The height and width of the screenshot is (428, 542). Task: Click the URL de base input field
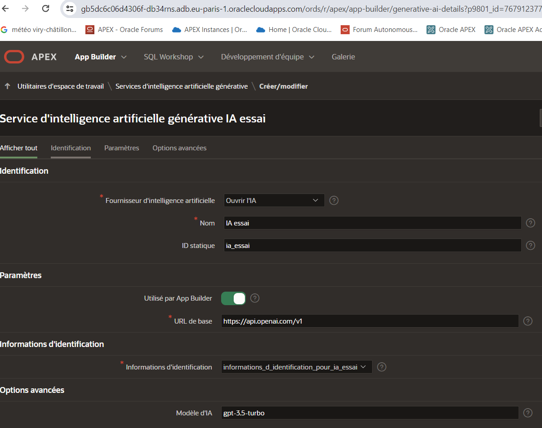click(369, 321)
